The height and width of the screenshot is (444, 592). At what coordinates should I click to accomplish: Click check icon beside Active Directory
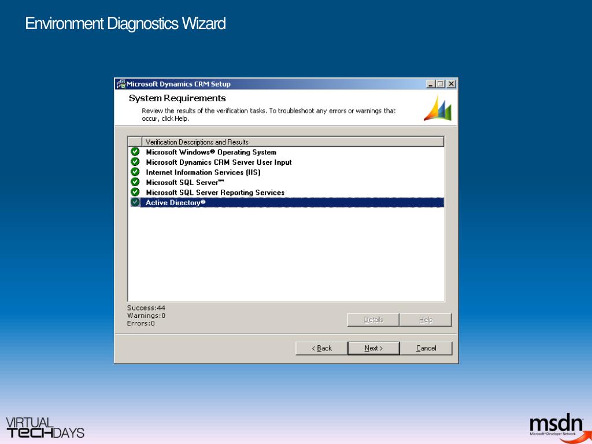135,202
